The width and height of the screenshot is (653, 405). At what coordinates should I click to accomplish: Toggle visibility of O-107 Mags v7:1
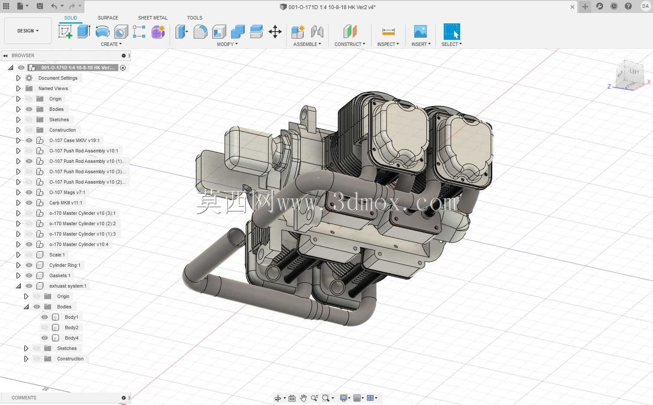coord(29,192)
